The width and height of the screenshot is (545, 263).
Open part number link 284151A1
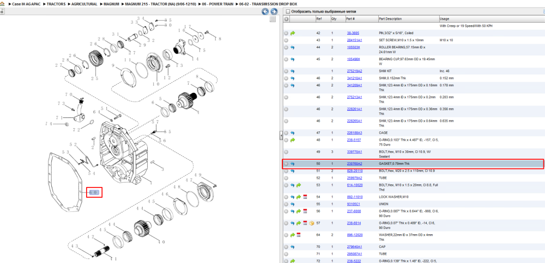pos(354,40)
